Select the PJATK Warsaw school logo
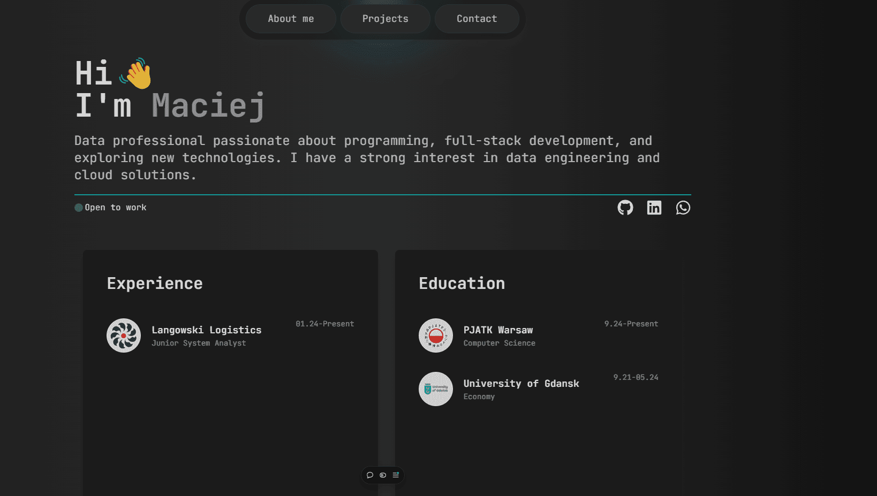 point(435,335)
